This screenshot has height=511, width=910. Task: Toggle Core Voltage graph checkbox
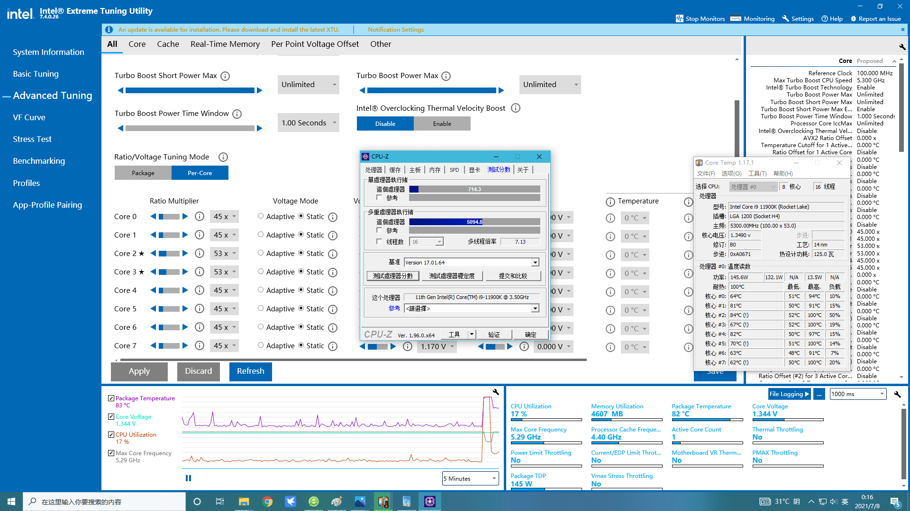tap(111, 417)
